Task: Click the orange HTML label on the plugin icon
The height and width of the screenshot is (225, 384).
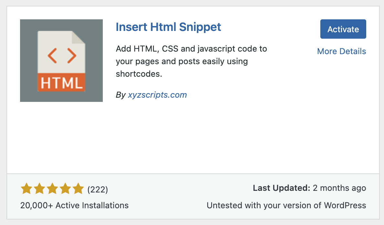Action: point(61,83)
